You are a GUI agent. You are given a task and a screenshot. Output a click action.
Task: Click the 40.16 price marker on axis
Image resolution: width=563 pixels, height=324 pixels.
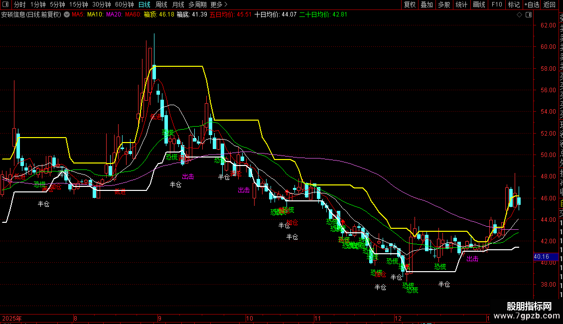(x=541, y=257)
